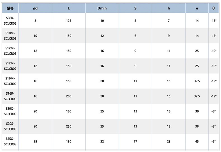Select the Dmin column header
The image size is (221, 152).
pos(102,8)
